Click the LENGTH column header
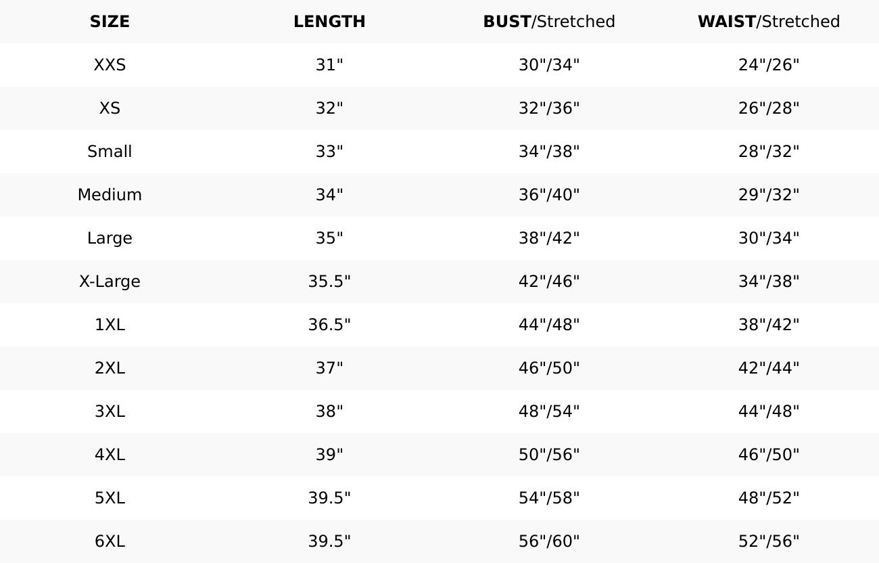This screenshot has width=879, height=563. pyautogui.click(x=329, y=22)
